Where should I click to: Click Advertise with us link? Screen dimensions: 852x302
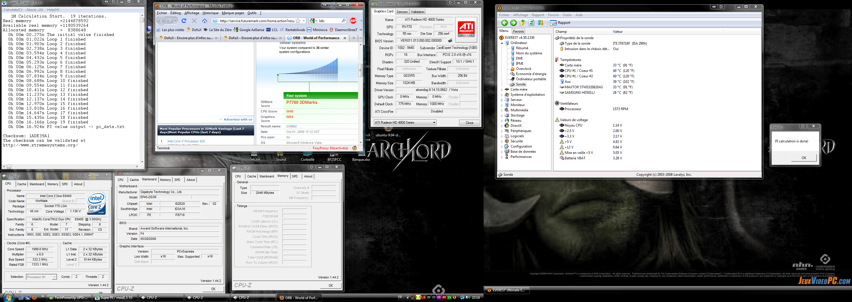click(238, 120)
